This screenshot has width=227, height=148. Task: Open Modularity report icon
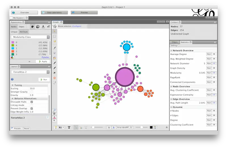coord(214,73)
